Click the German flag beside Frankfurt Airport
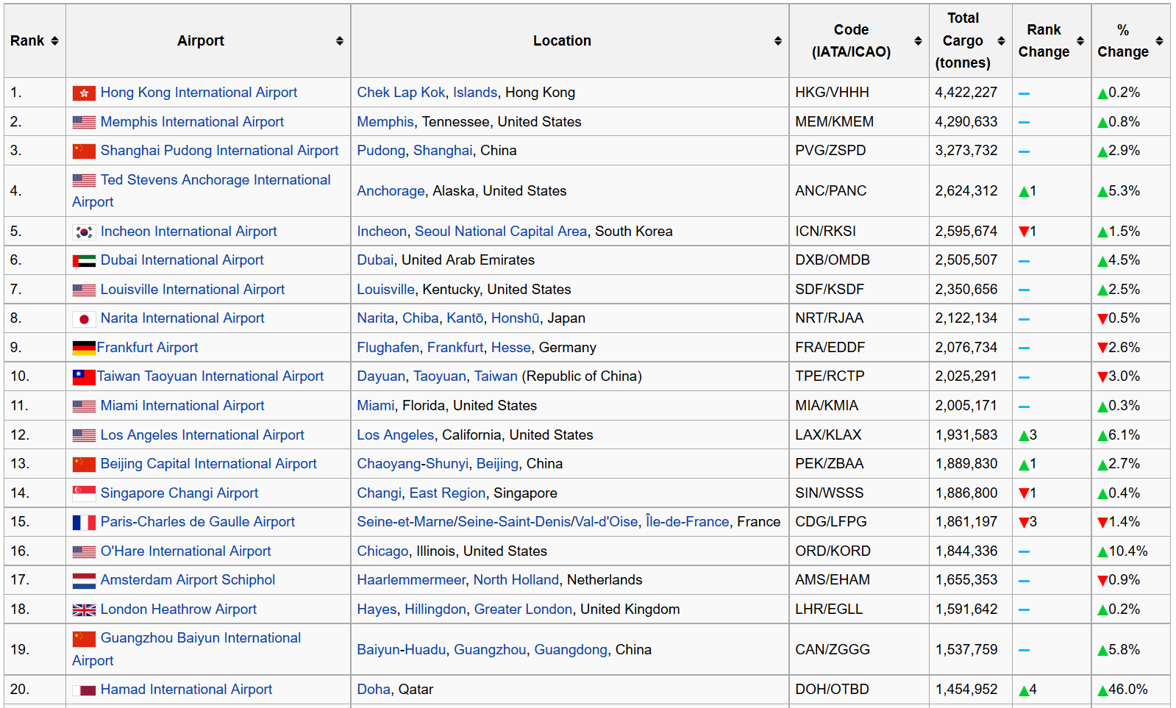Image resolution: width=1176 pixels, height=708 pixels. pos(84,348)
